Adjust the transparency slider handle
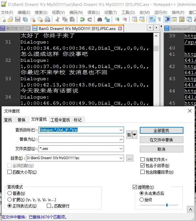Viewport: 196px width, 221px height. [167, 205]
